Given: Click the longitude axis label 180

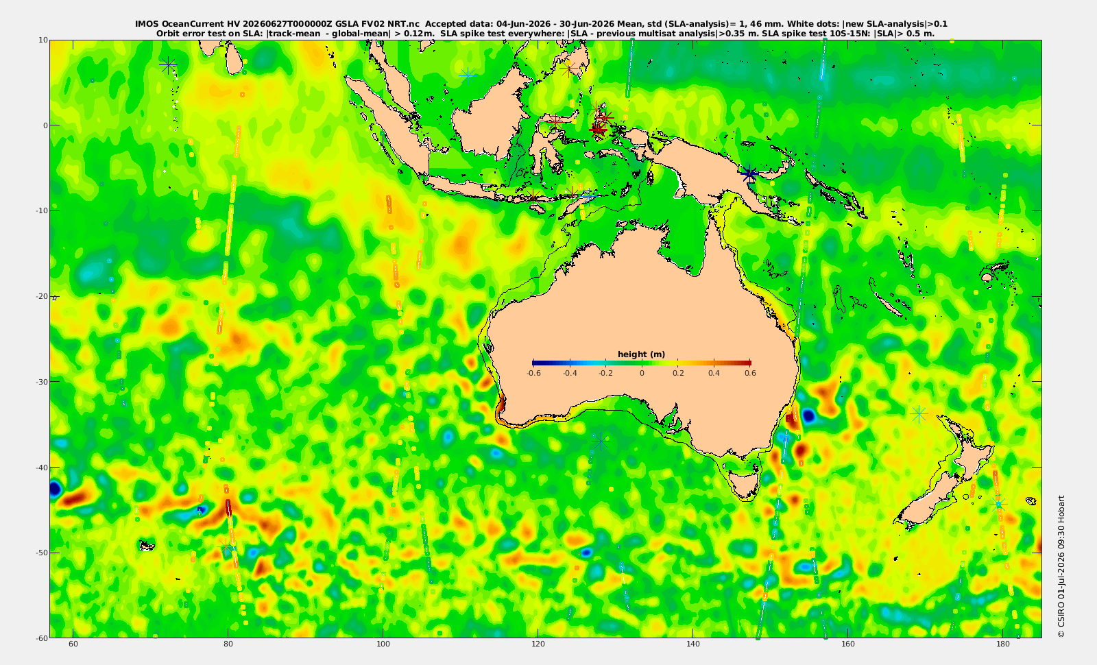Looking at the screenshot, I should click(x=1002, y=644).
